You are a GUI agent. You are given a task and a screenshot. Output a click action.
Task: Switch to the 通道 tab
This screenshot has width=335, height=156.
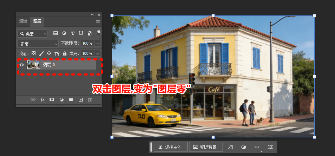pos(23,21)
